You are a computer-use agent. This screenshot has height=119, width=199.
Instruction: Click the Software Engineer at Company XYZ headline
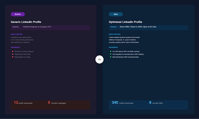coord(37,27)
